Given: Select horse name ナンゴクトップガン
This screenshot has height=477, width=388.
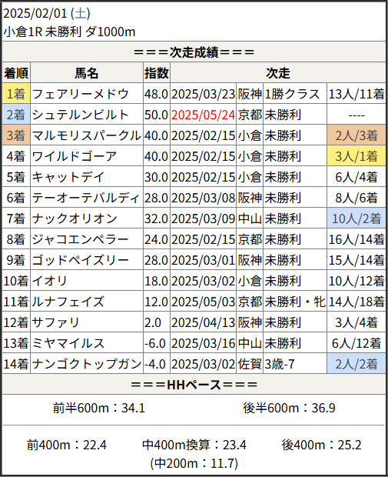Looking at the screenshot, I should coord(87,364).
